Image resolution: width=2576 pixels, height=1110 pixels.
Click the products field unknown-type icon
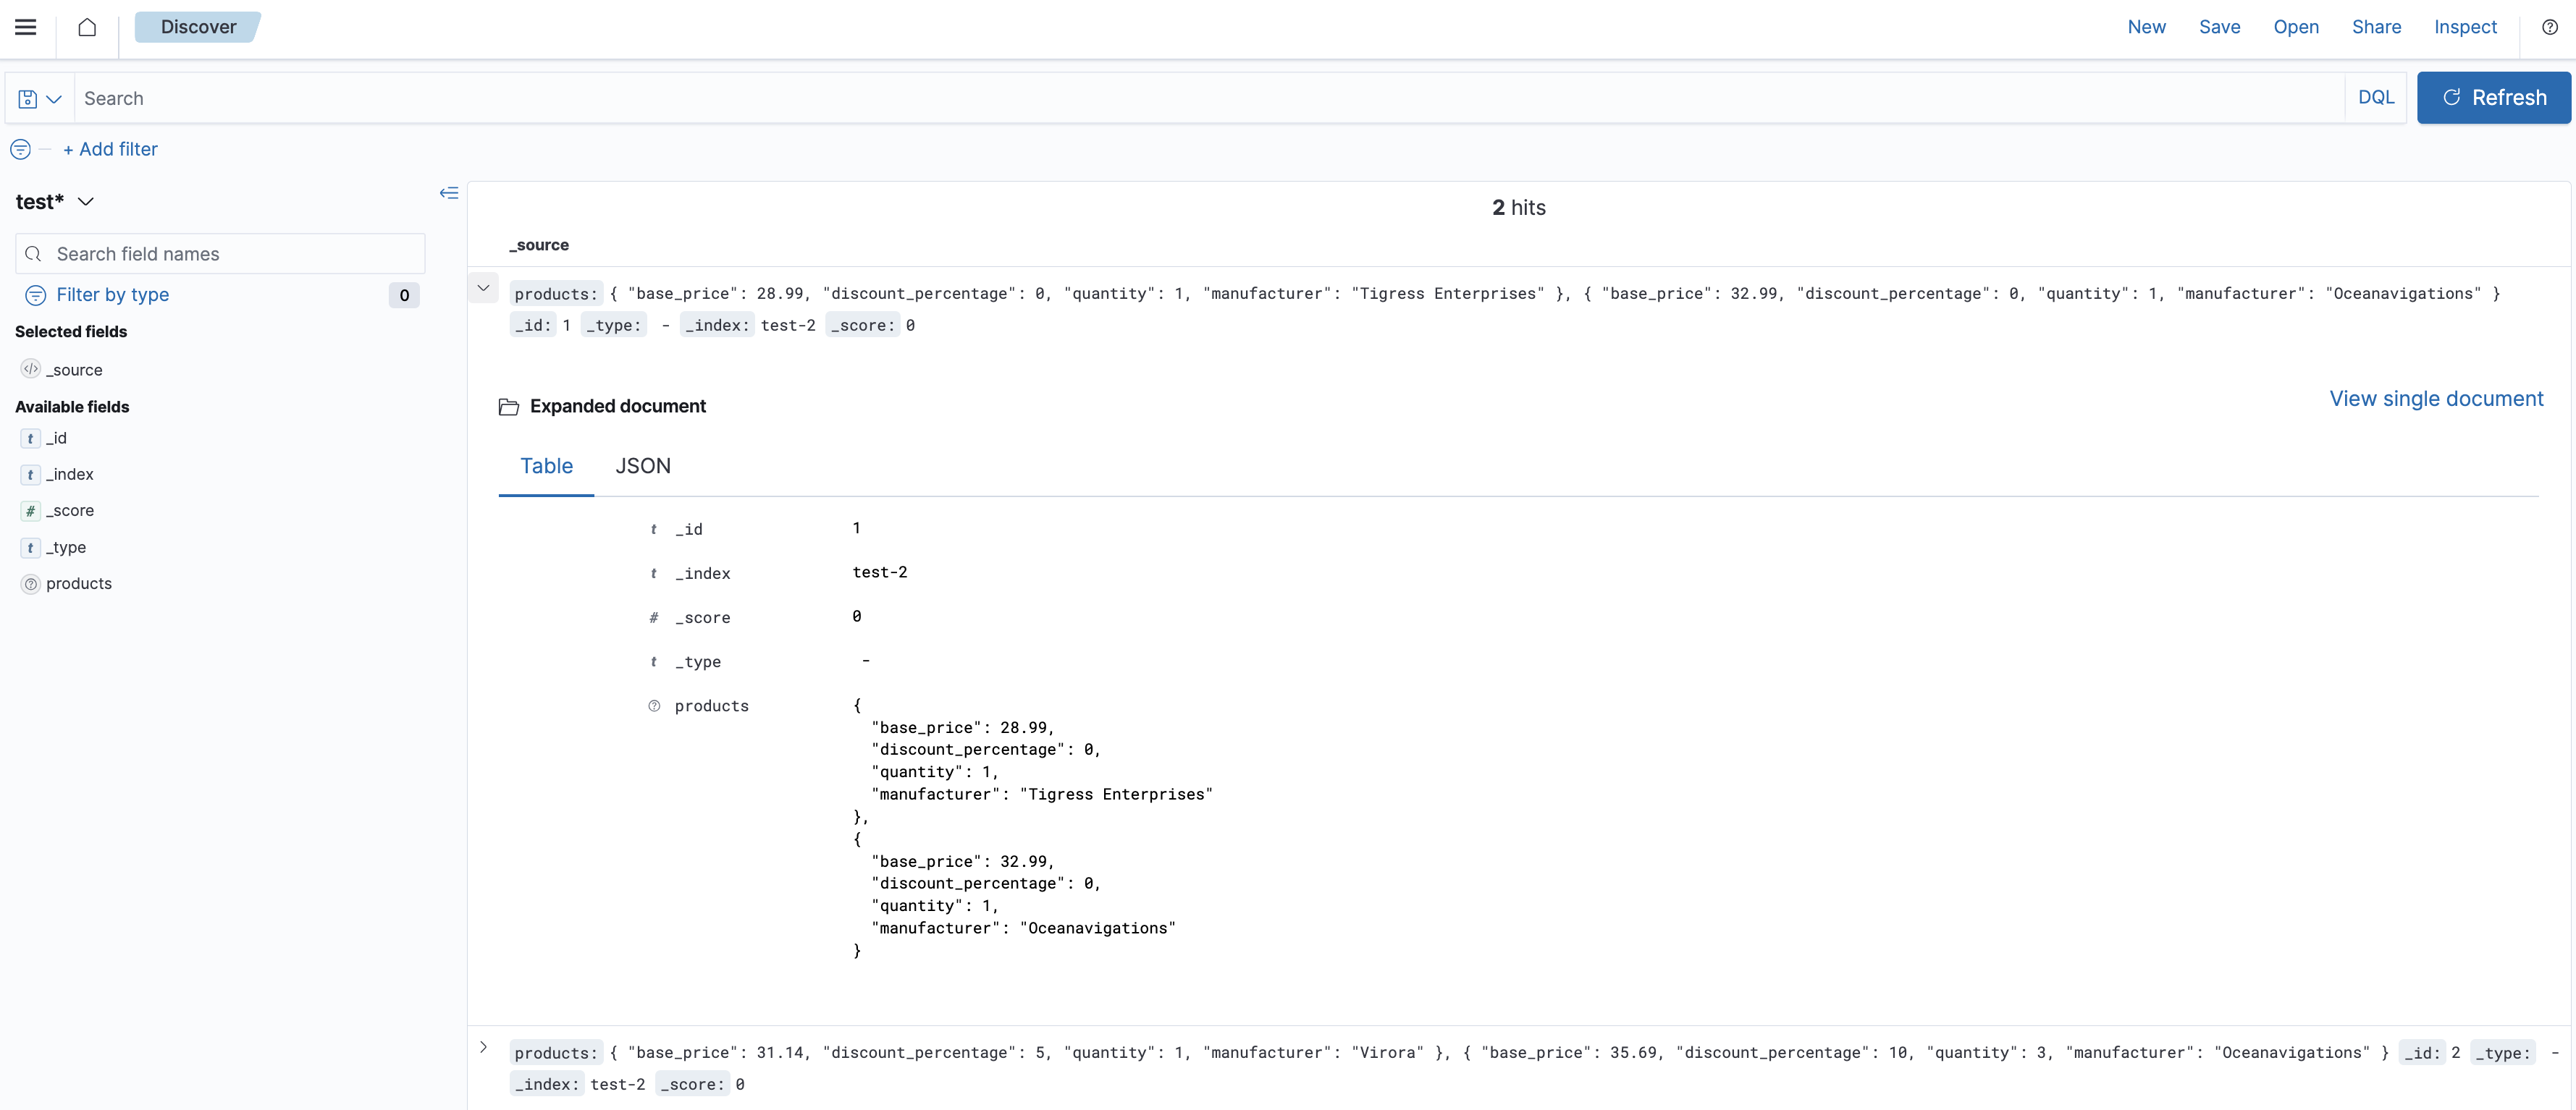pyautogui.click(x=31, y=585)
